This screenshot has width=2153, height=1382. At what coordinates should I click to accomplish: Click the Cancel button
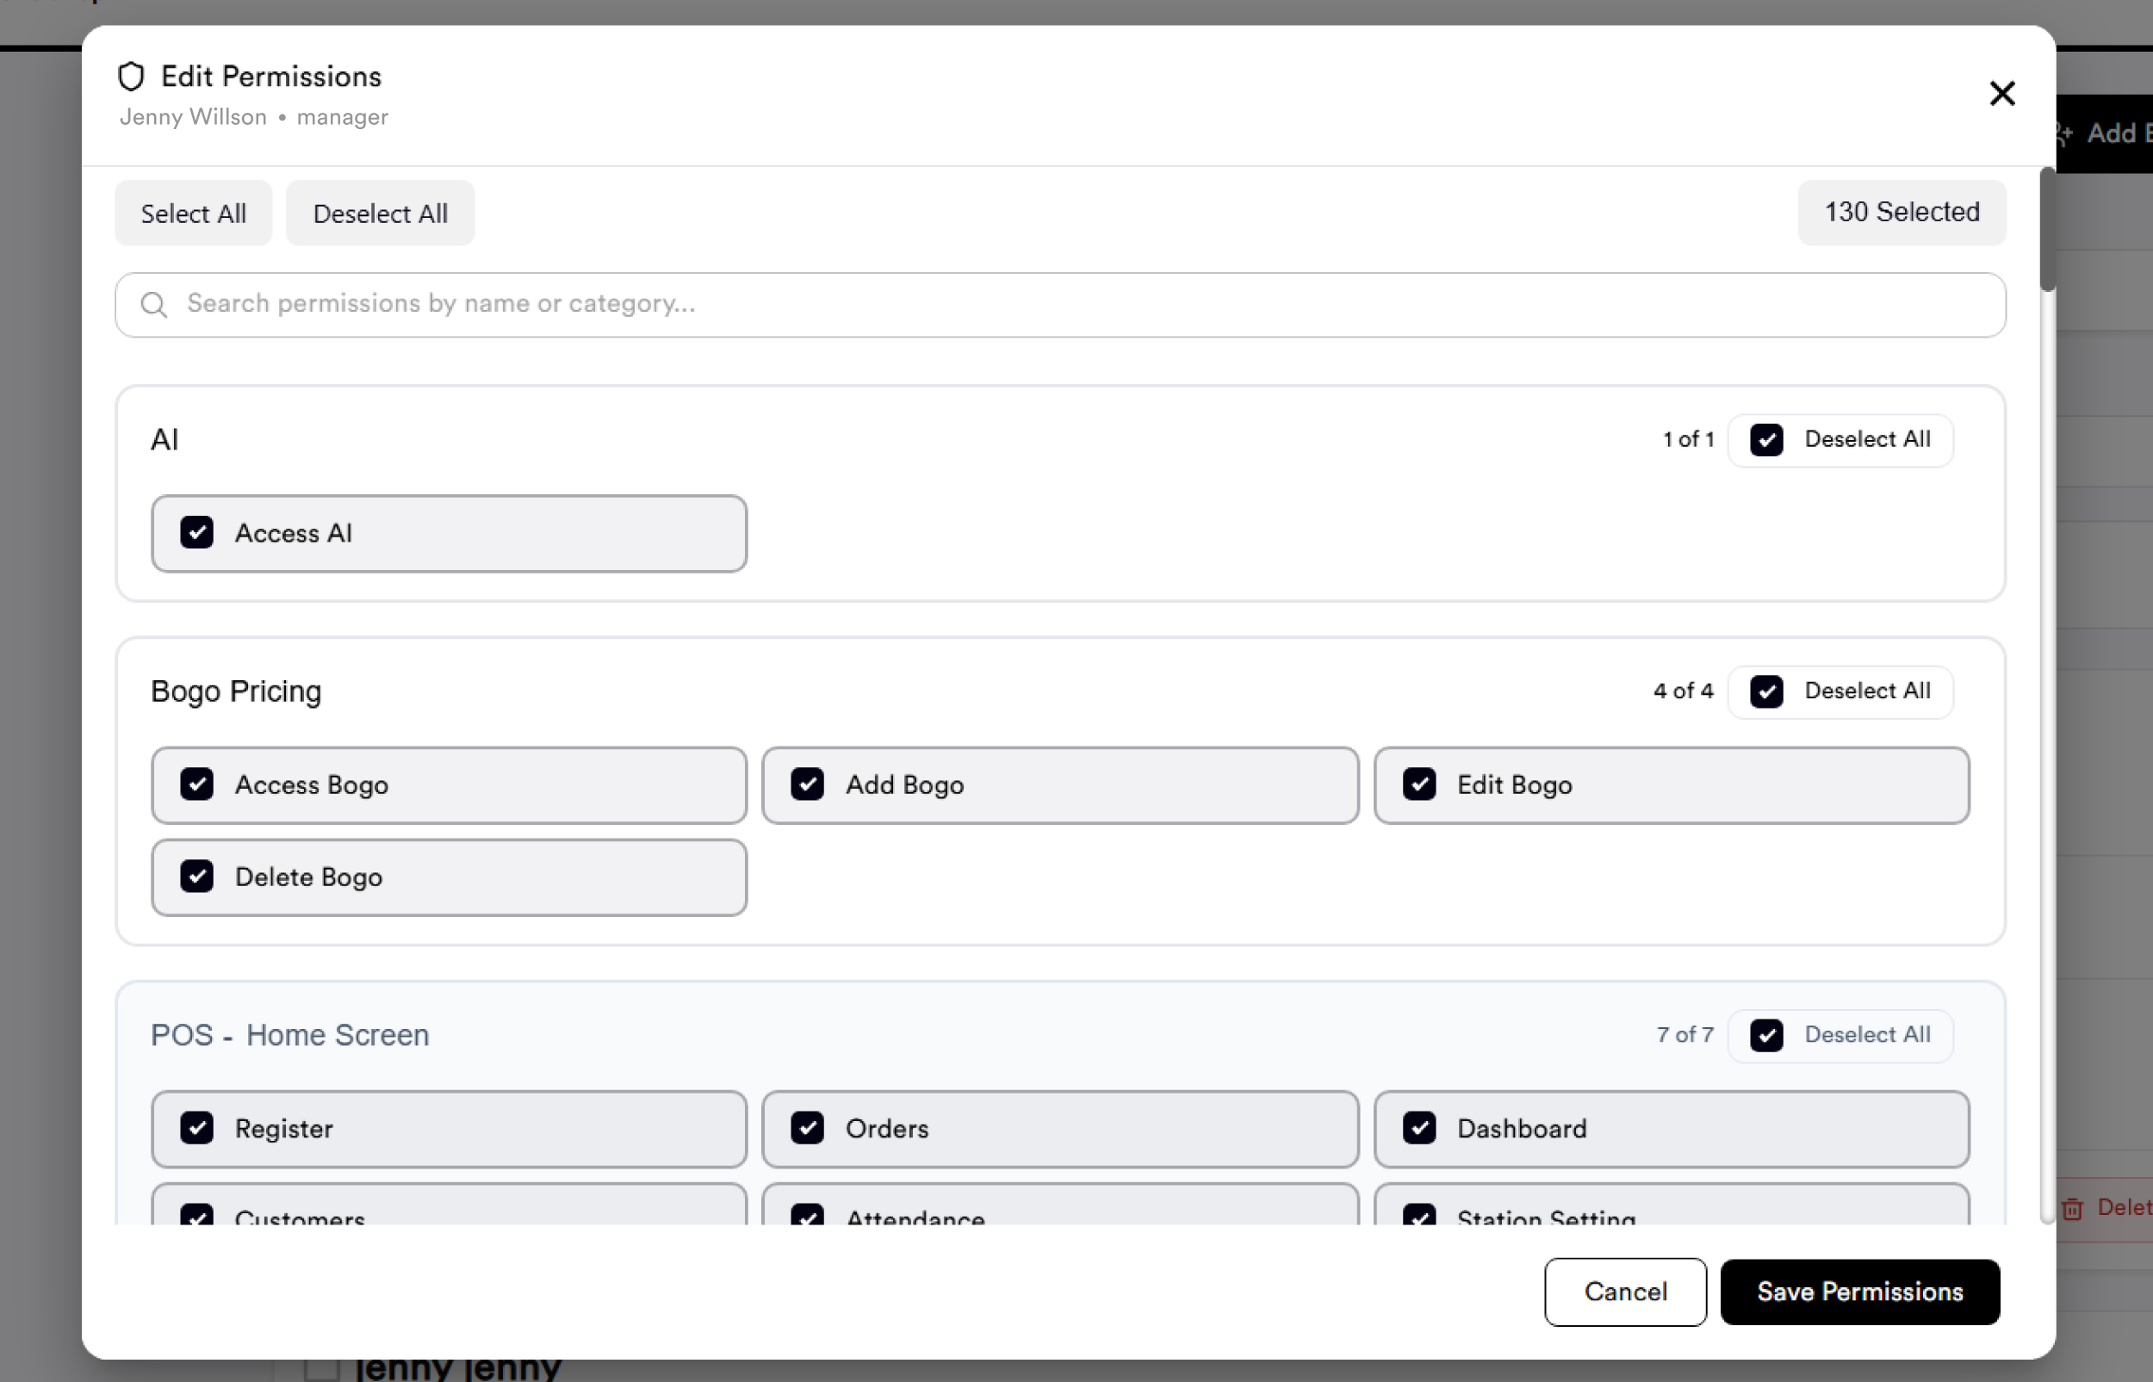(1624, 1292)
